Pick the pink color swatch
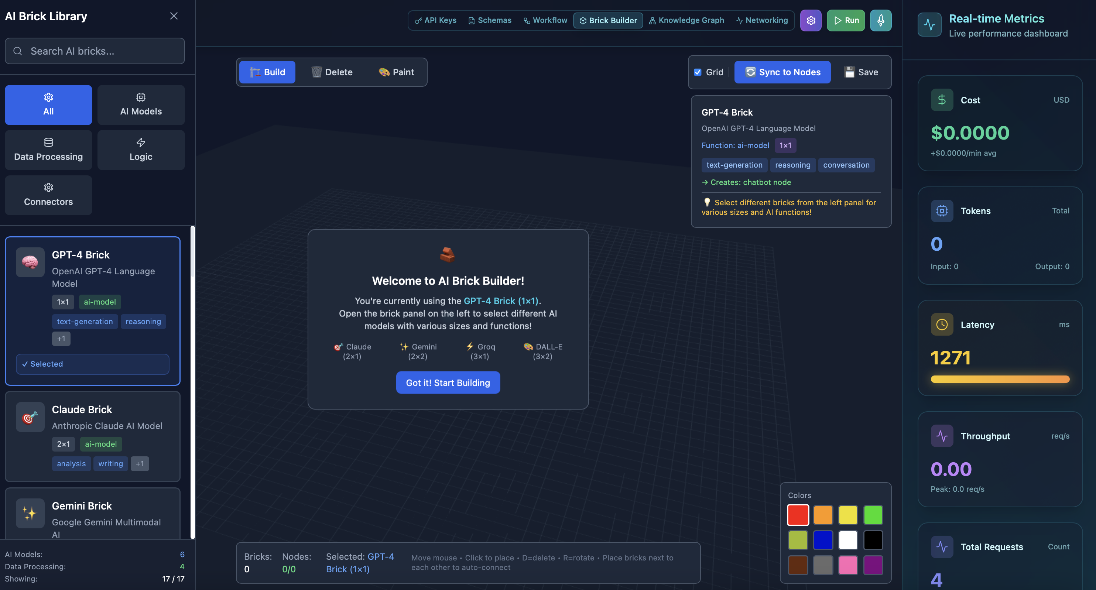Screen dimensions: 1096x590 click(x=847, y=565)
